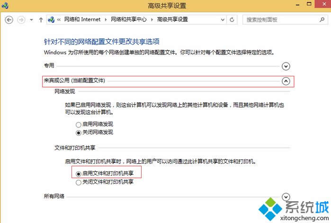331x223 pixels.
Task: Select 关闭网络发现 radio button
Action: (x=79, y=132)
